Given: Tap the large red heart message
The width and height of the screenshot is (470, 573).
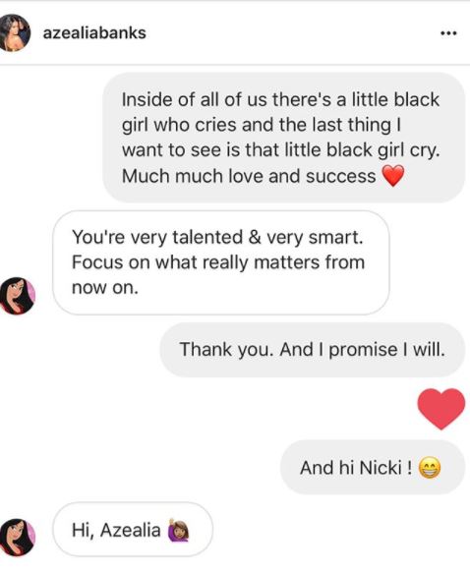Looking at the screenshot, I should [x=441, y=409].
